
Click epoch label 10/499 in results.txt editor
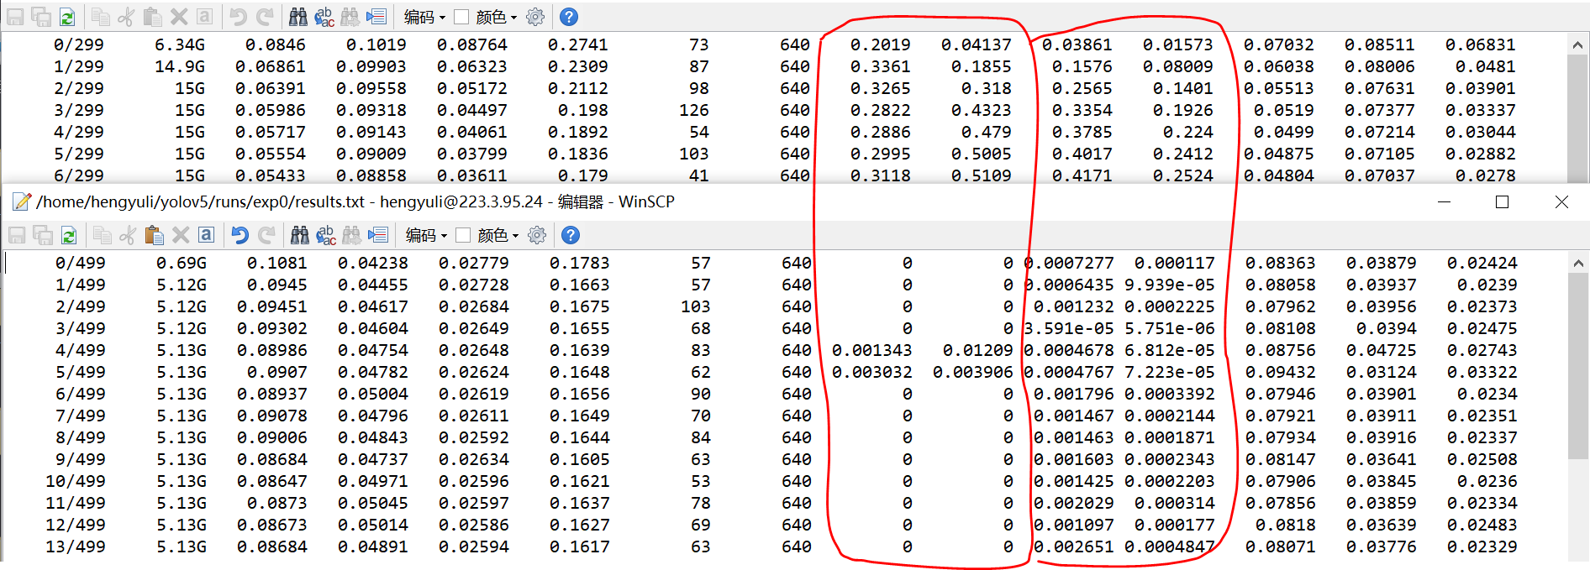tap(76, 481)
